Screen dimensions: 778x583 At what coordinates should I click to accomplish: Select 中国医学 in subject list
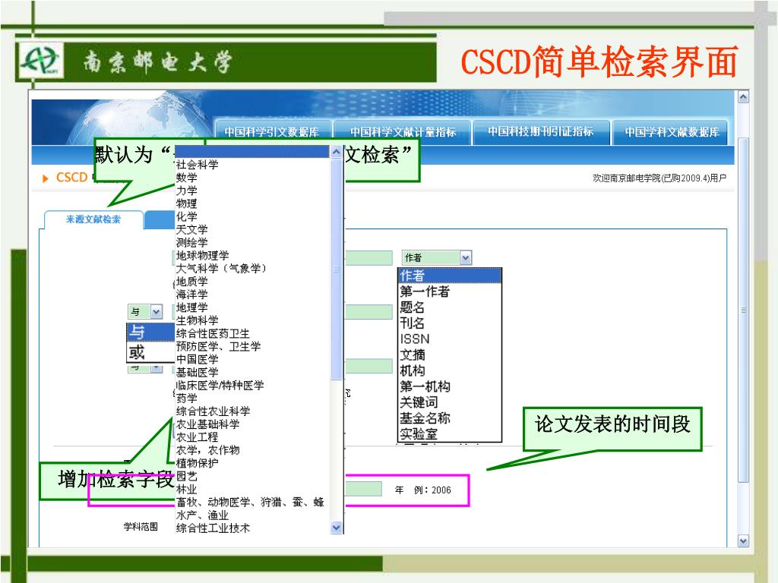click(252, 359)
